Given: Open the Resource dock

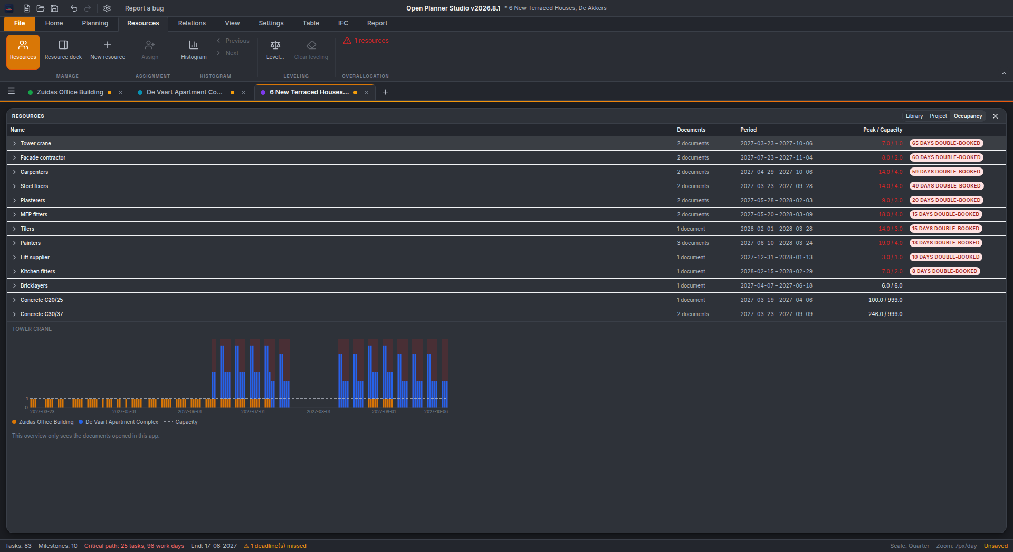Looking at the screenshot, I should coord(63,52).
